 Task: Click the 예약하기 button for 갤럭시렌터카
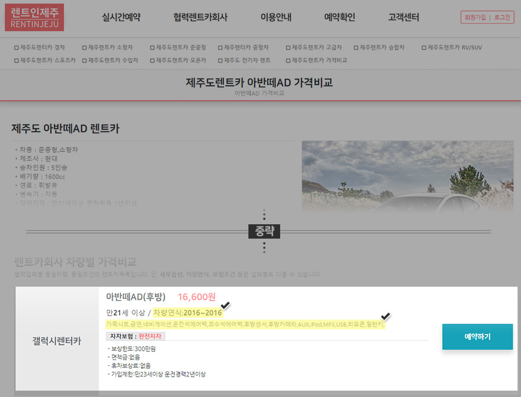click(x=478, y=337)
